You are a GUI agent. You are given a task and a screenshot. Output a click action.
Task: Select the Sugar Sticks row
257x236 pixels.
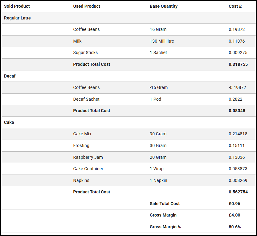click(x=85, y=53)
